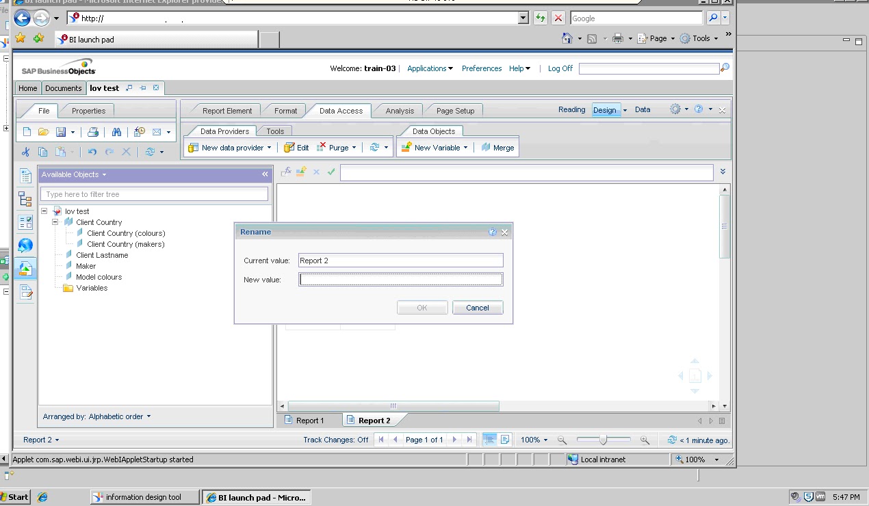Cancel the Rename dialog
869x506 pixels.
point(477,308)
